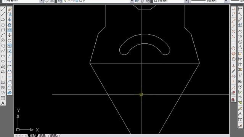Open the Table tool

tap(3, 98)
